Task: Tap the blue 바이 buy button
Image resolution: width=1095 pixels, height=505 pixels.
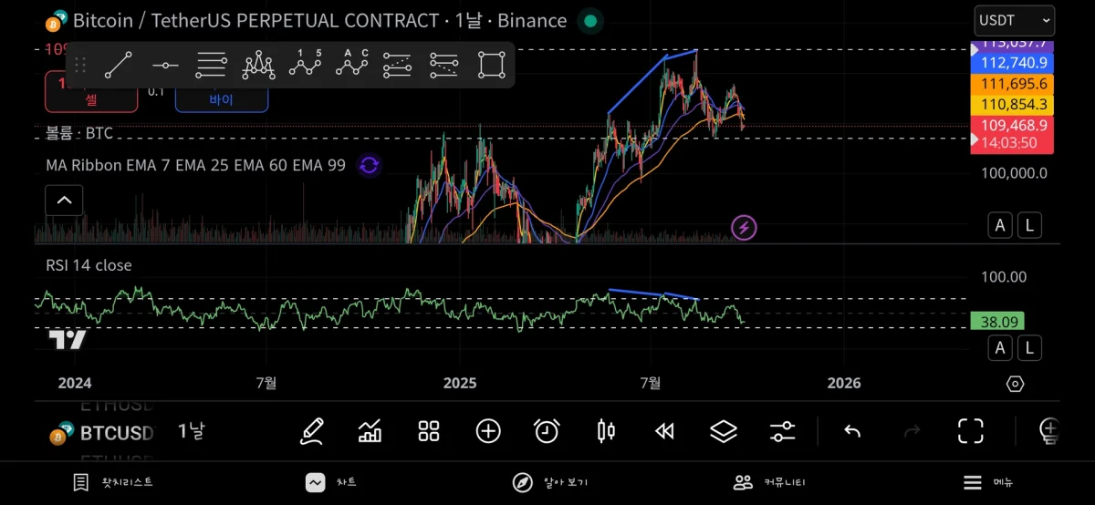Action: [222, 95]
